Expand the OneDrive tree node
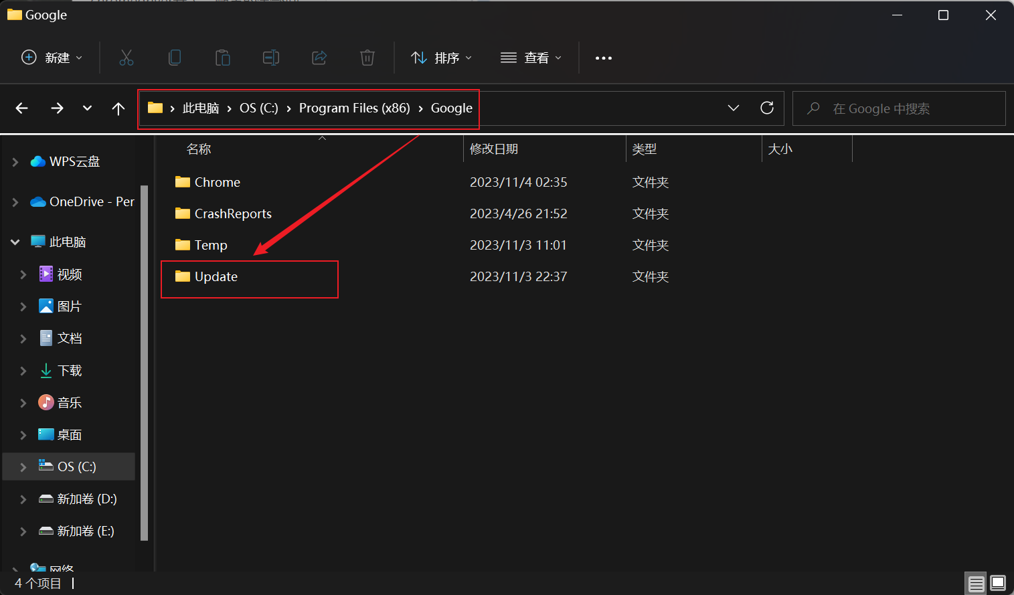 pos(15,201)
